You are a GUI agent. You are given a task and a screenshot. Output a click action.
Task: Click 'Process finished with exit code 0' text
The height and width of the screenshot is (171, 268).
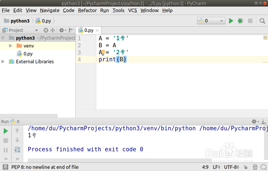[85, 149]
